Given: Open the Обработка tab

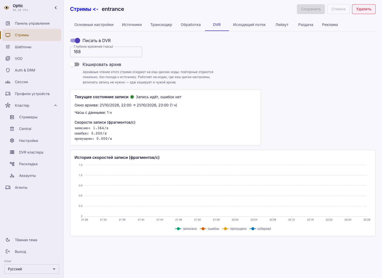Looking at the screenshot, I should pyautogui.click(x=191, y=25).
